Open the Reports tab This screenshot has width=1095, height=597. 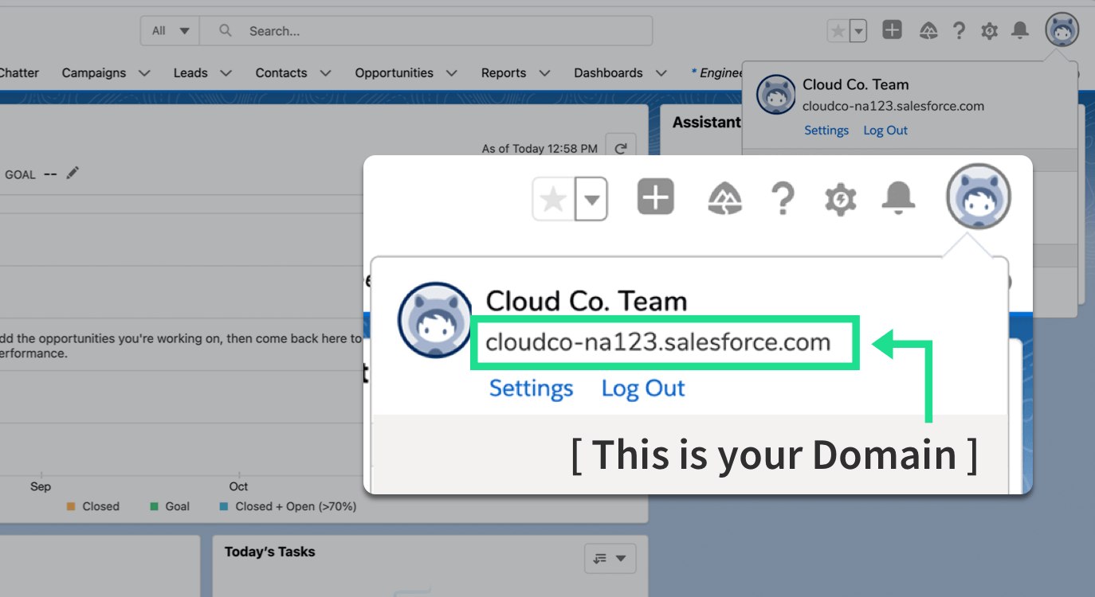[x=504, y=72]
